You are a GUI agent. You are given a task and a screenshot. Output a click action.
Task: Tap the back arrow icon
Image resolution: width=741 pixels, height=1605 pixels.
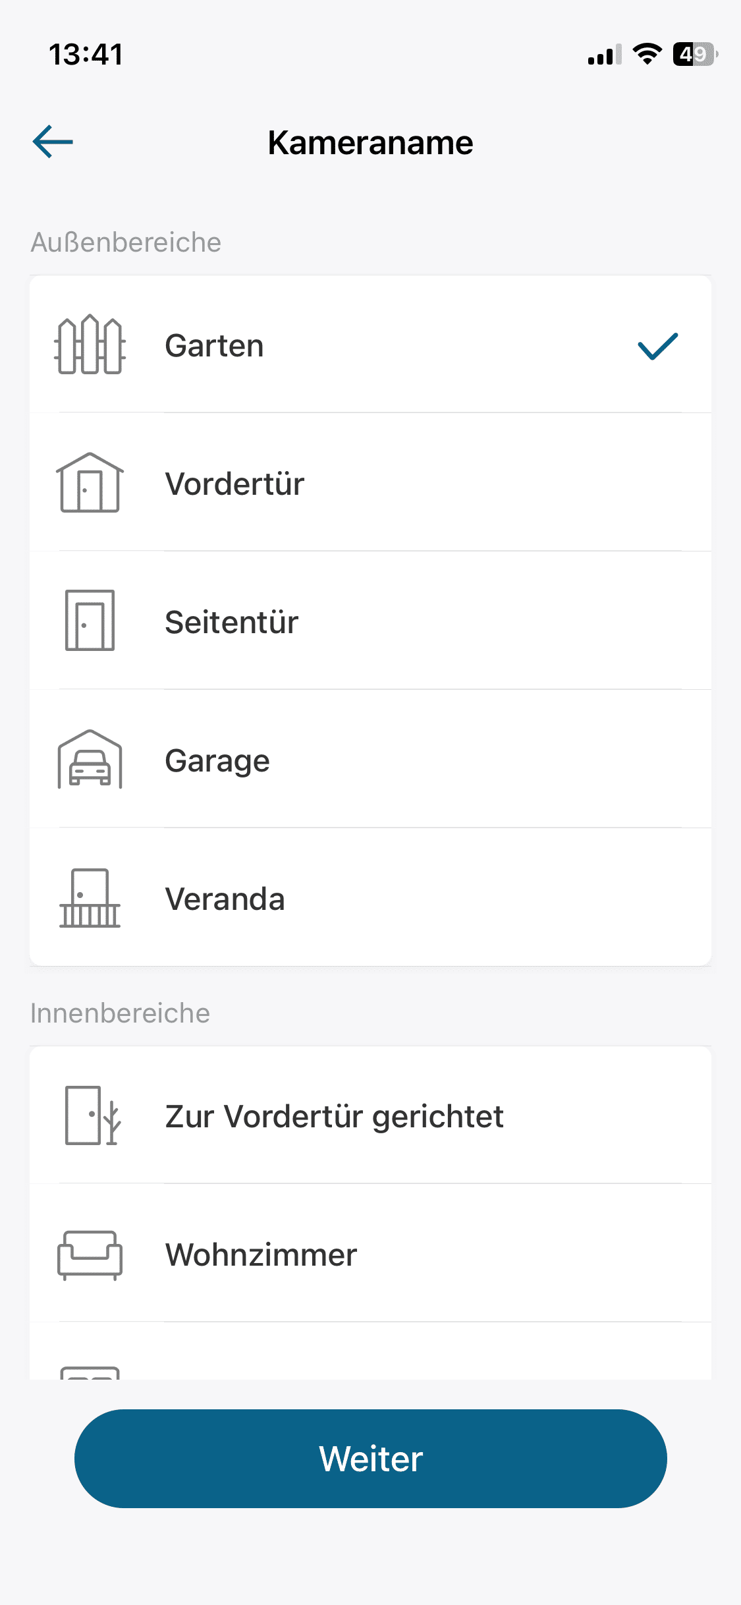click(x=53, y=142)
